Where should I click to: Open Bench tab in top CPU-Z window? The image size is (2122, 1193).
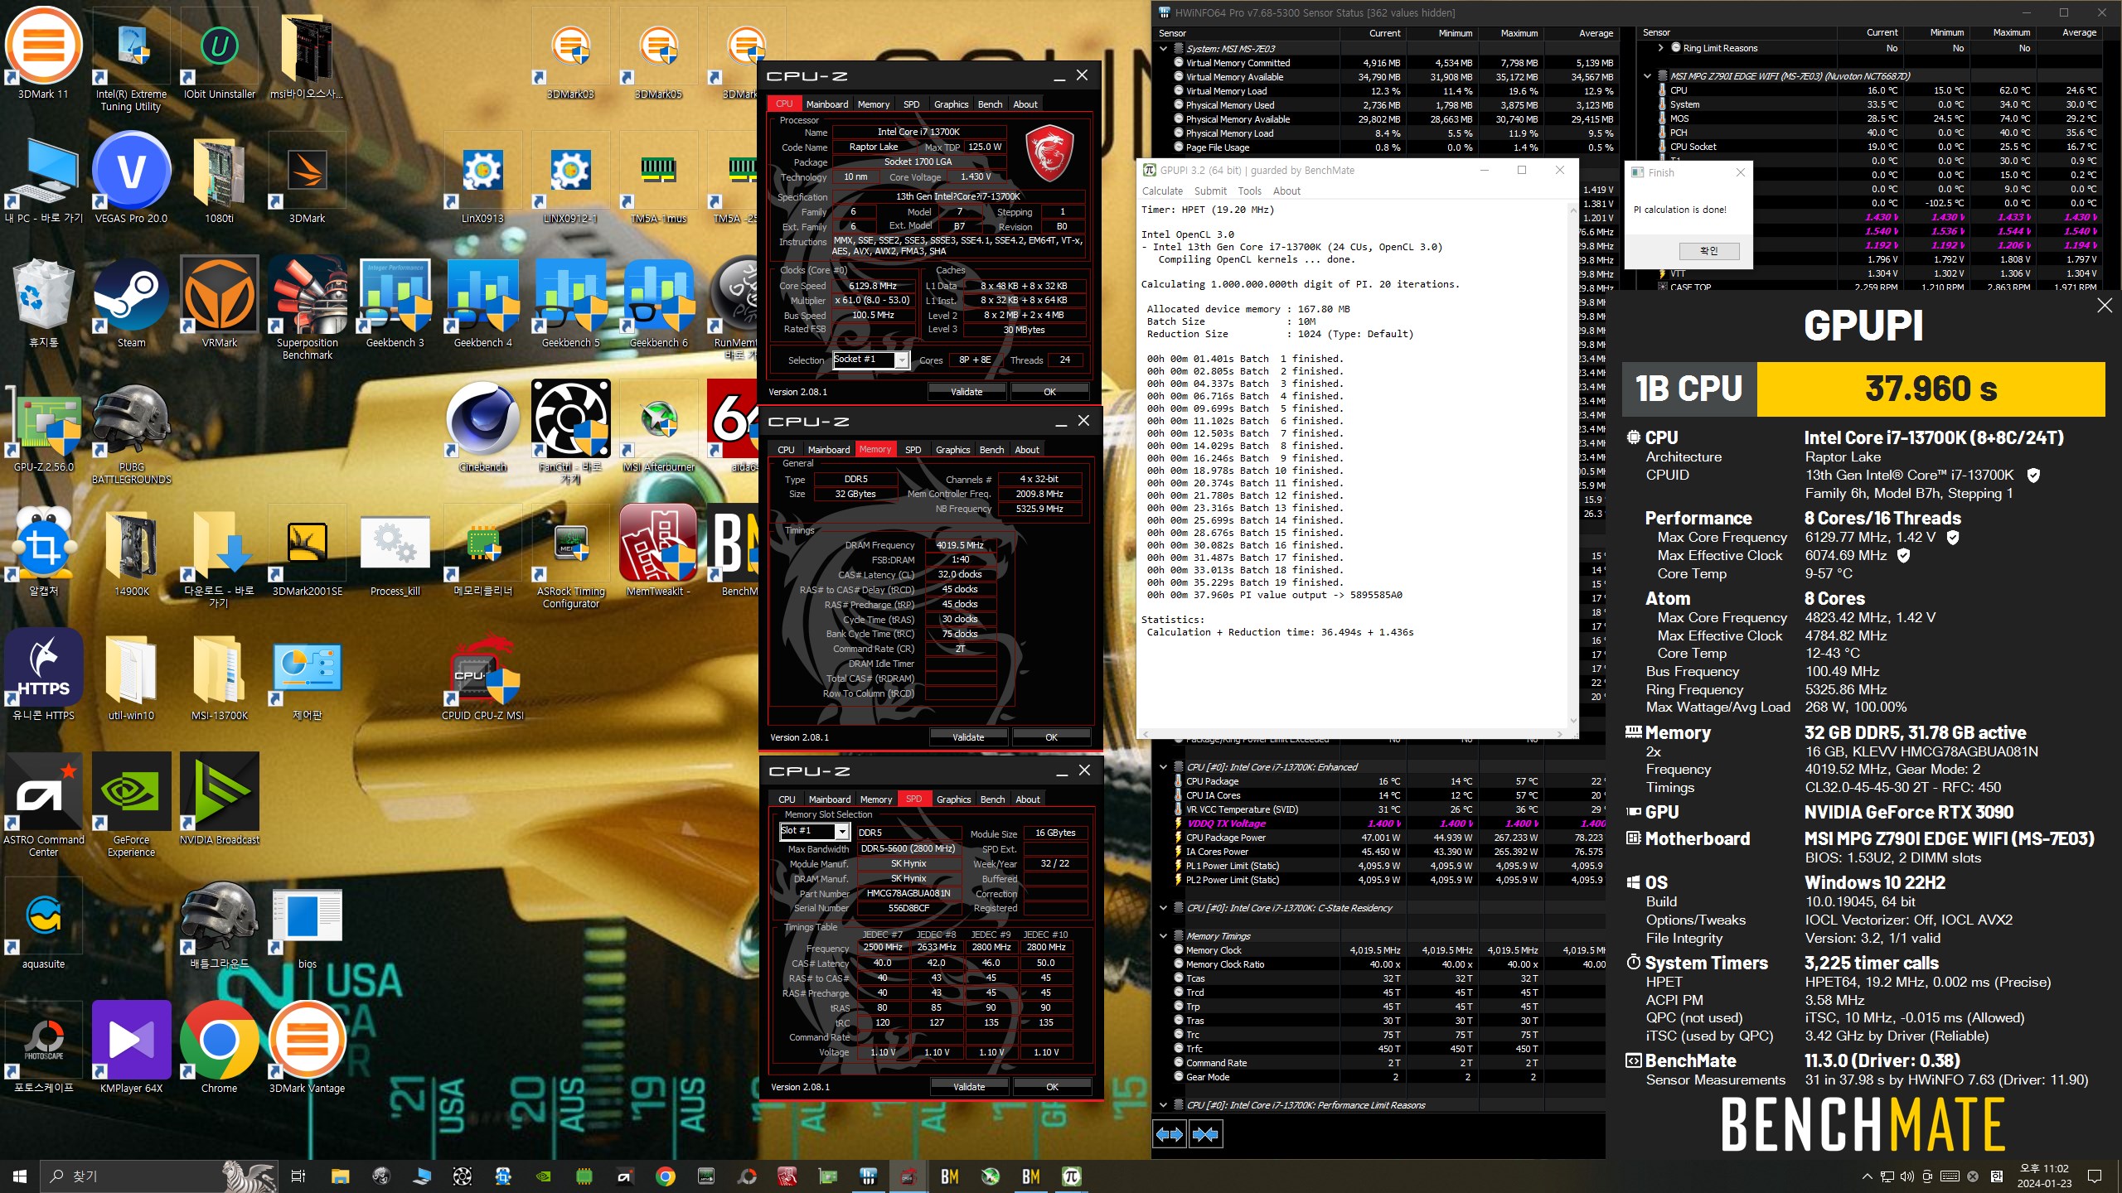click(x=990, y=104)
